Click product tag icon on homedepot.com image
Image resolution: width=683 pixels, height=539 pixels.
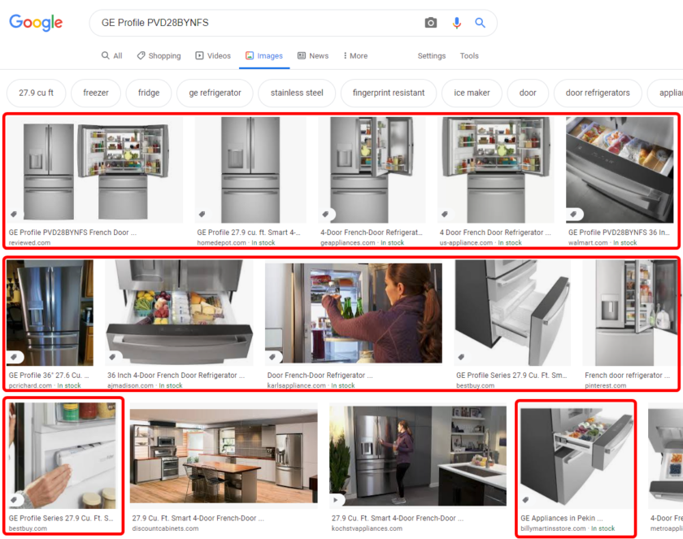point(202,214)
